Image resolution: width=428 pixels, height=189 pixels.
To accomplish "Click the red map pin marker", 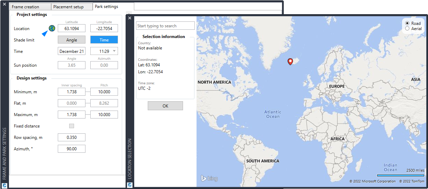I will (x=290, y=61).
